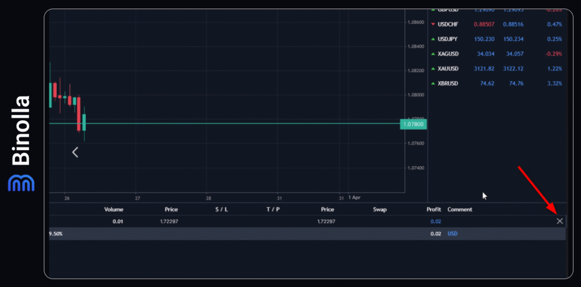The height and width of the screenshot is (287, 581).
Task: Click the Swap column header
Action: point(380,209)
